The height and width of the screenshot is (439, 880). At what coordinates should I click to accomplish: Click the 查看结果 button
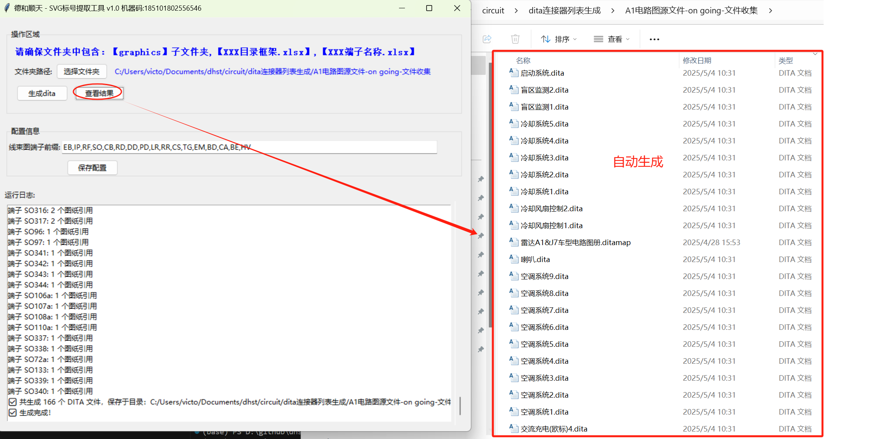click(x=99, y=93)
